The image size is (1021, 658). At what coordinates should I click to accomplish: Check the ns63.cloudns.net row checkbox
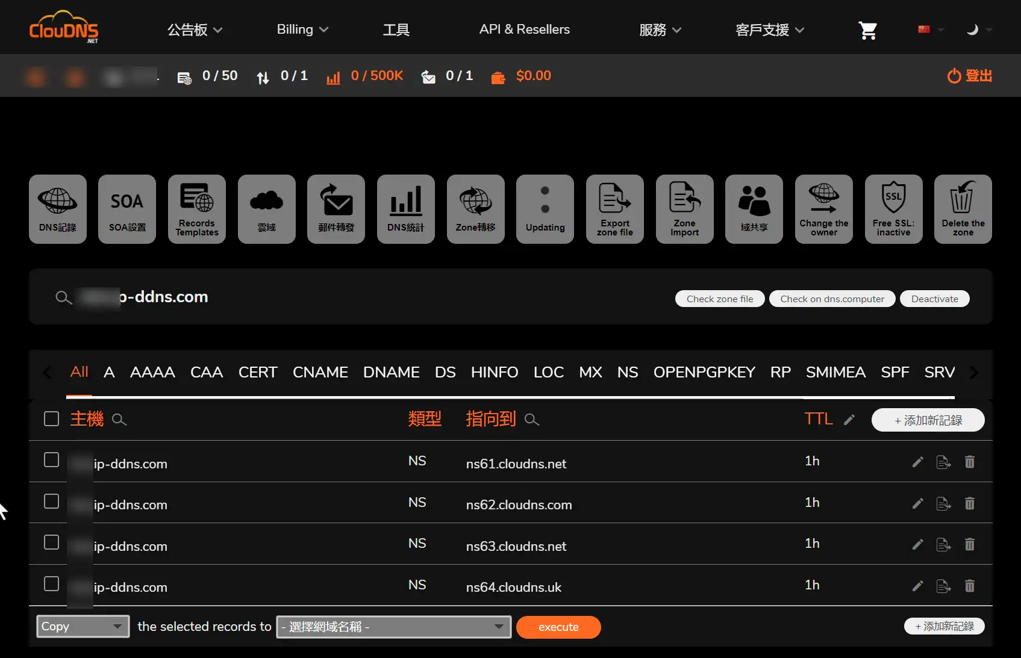(52, 542)
